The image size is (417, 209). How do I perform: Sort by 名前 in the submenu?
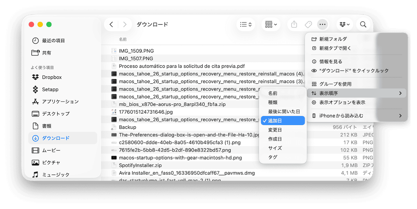(x=283, y=93)
